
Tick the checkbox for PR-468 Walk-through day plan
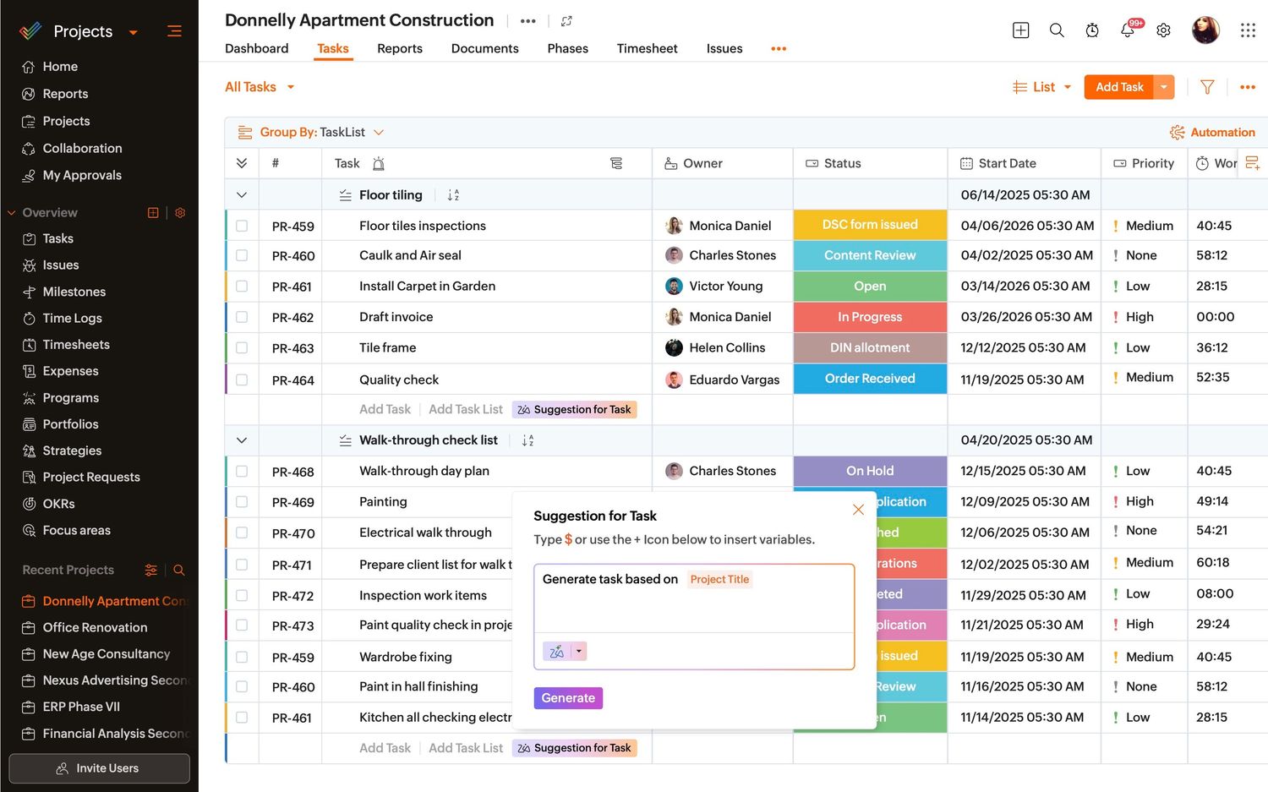242,472
